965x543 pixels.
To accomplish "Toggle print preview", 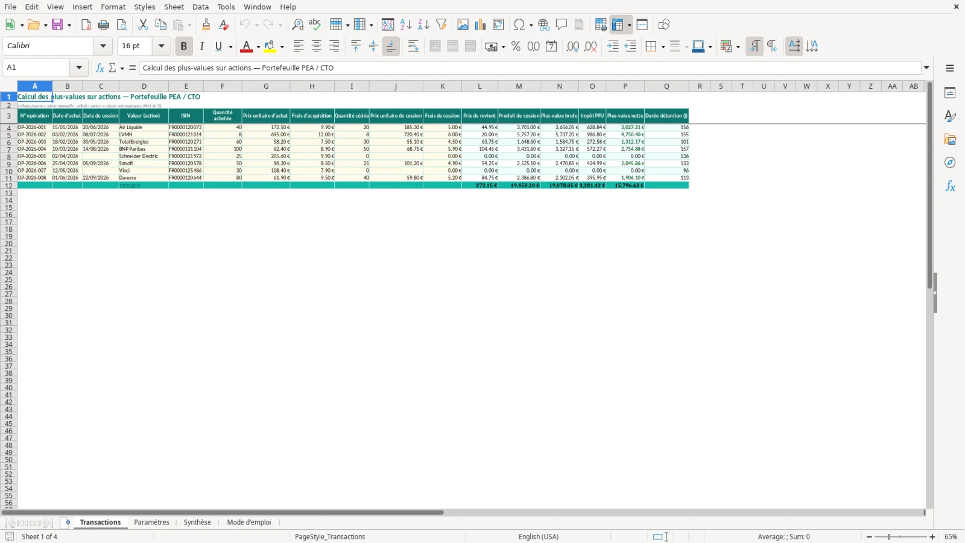I will point(122,25).
